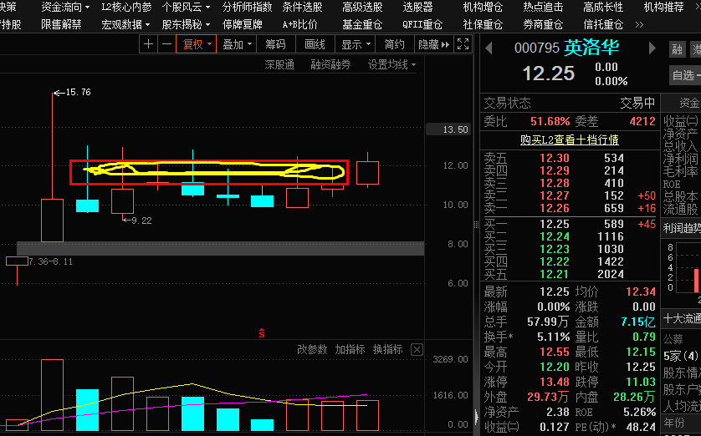Open QFII重仓 menu
Screen dimensions: 701x436
click(x=422, y=24)
